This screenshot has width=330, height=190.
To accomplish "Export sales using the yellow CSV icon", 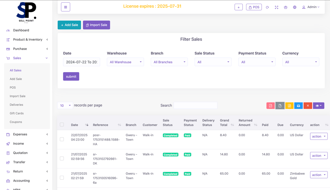I will tap(289, 106).
